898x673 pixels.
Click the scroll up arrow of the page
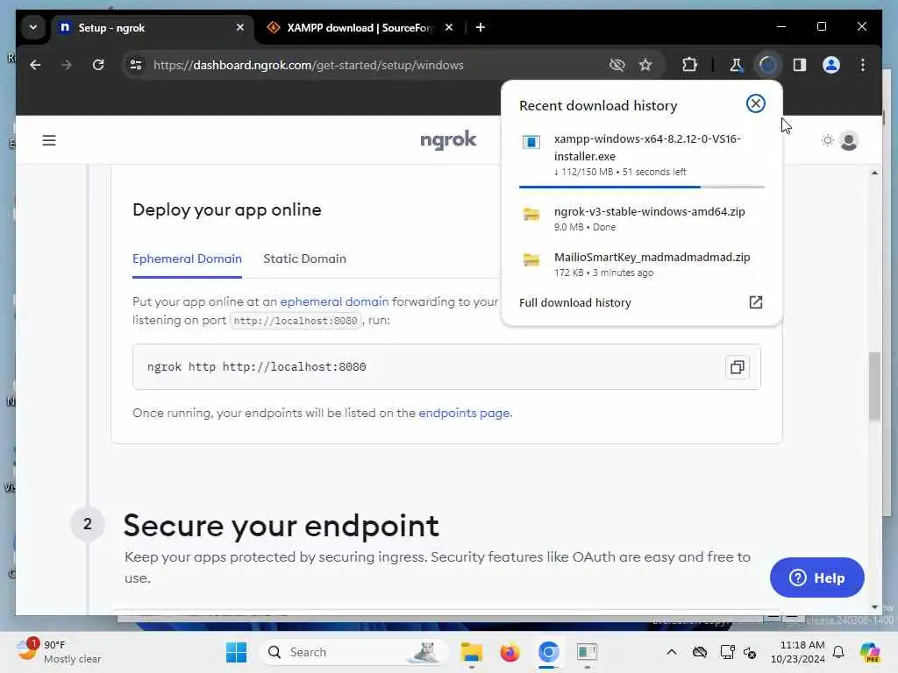point(874,173)
